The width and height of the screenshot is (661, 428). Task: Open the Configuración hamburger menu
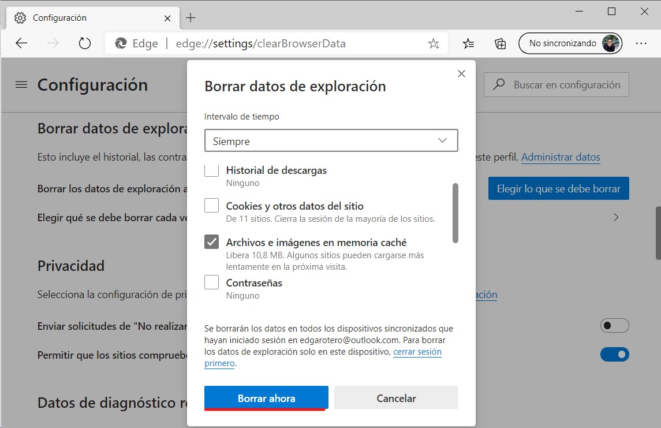click(21, 85)
